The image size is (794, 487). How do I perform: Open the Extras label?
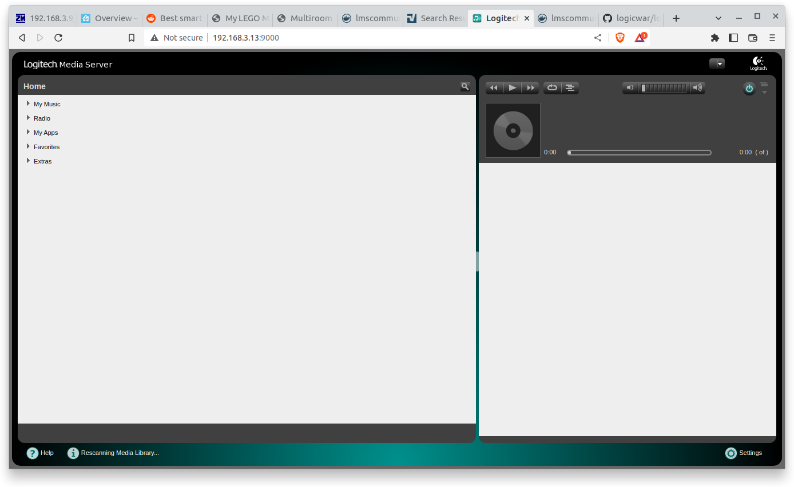42,161
